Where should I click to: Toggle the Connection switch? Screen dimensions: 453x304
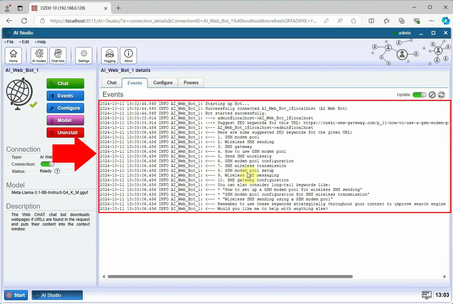click(x=47, y=164)
